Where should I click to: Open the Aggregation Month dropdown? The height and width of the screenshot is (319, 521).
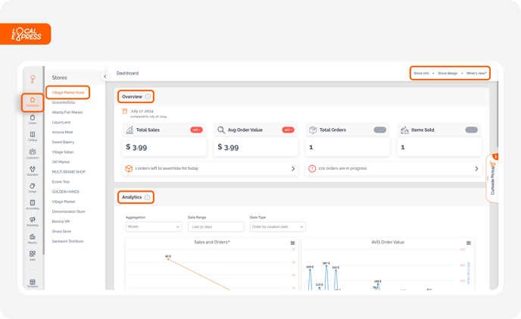pyautogui.click(x=154, y=227)
